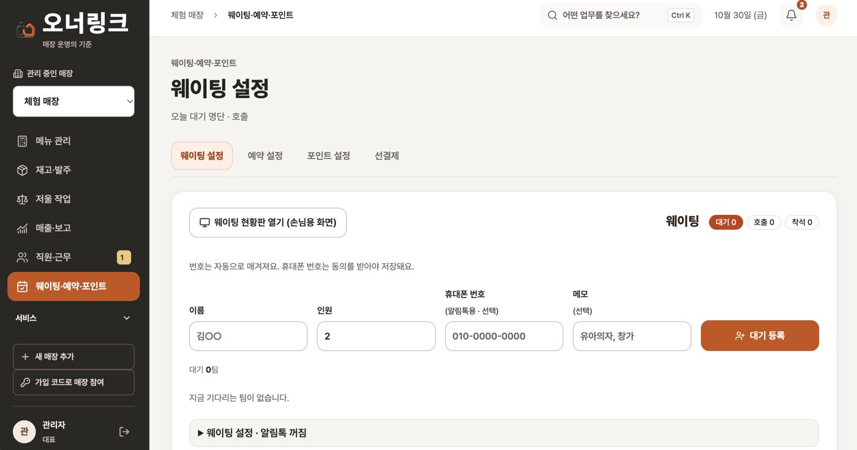857x450 pixels.
Task: Click the 저울 작업 scale icon
Action: point(23,199)
